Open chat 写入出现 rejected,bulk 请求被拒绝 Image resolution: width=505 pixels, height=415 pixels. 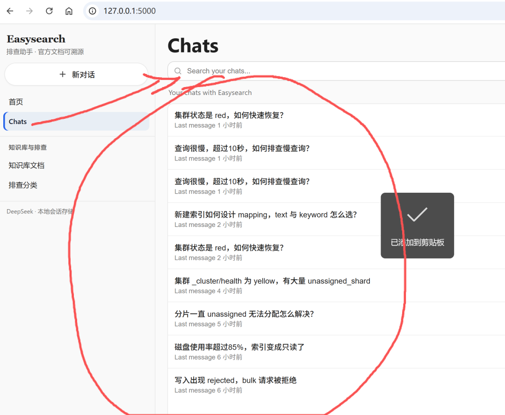[x=336, y=385]
